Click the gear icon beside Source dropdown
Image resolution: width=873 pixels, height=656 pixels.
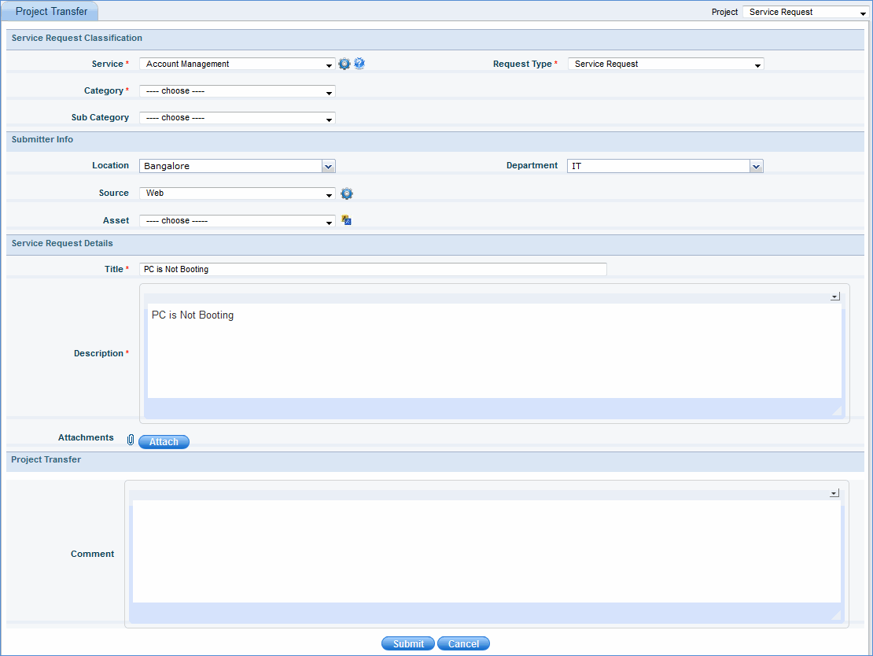pos(347,193)
